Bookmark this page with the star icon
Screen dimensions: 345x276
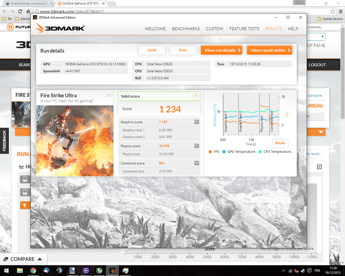pyautogui.click(x=333, y=11)
